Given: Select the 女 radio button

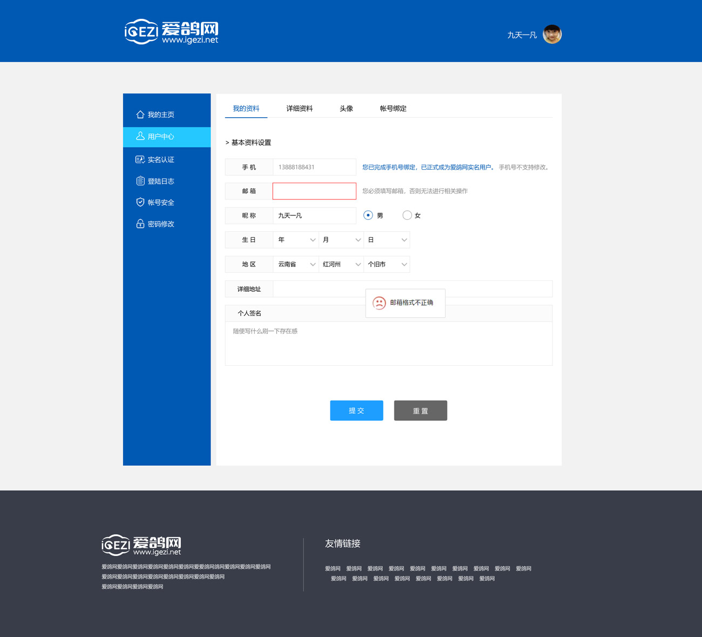Looking at the screenshot, I should pyautogui.click(x=407, y=215).
